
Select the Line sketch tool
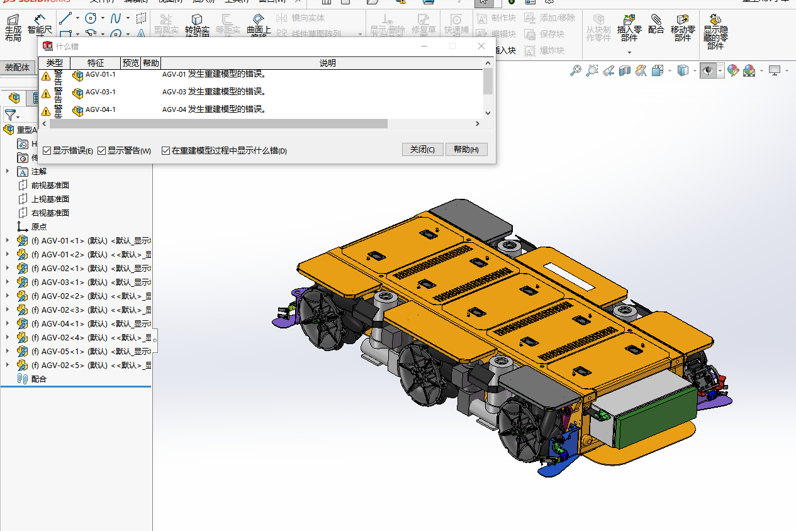tap(65, 18)
